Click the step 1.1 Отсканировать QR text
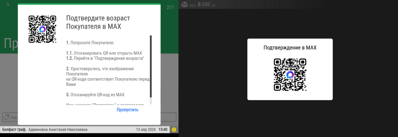The height and width of the screenshot is (137, 398). (104, 53)
